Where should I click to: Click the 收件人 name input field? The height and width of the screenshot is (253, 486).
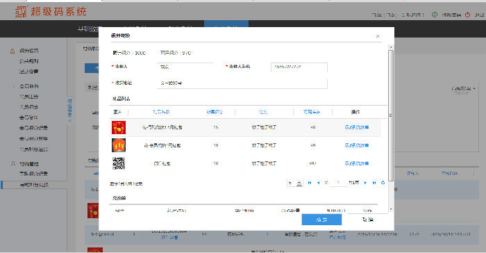pos(185,67)
